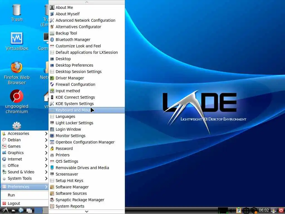This screenshot has width=285, height=214.
Task: Click the 06:02 clock in taskbar
Action: 264,210
